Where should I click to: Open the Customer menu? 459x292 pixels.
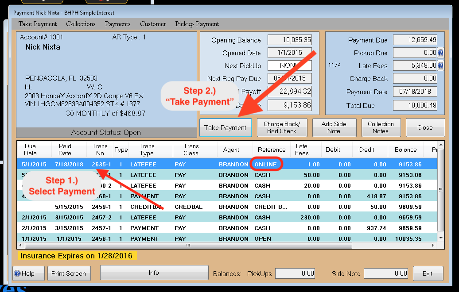153,24
